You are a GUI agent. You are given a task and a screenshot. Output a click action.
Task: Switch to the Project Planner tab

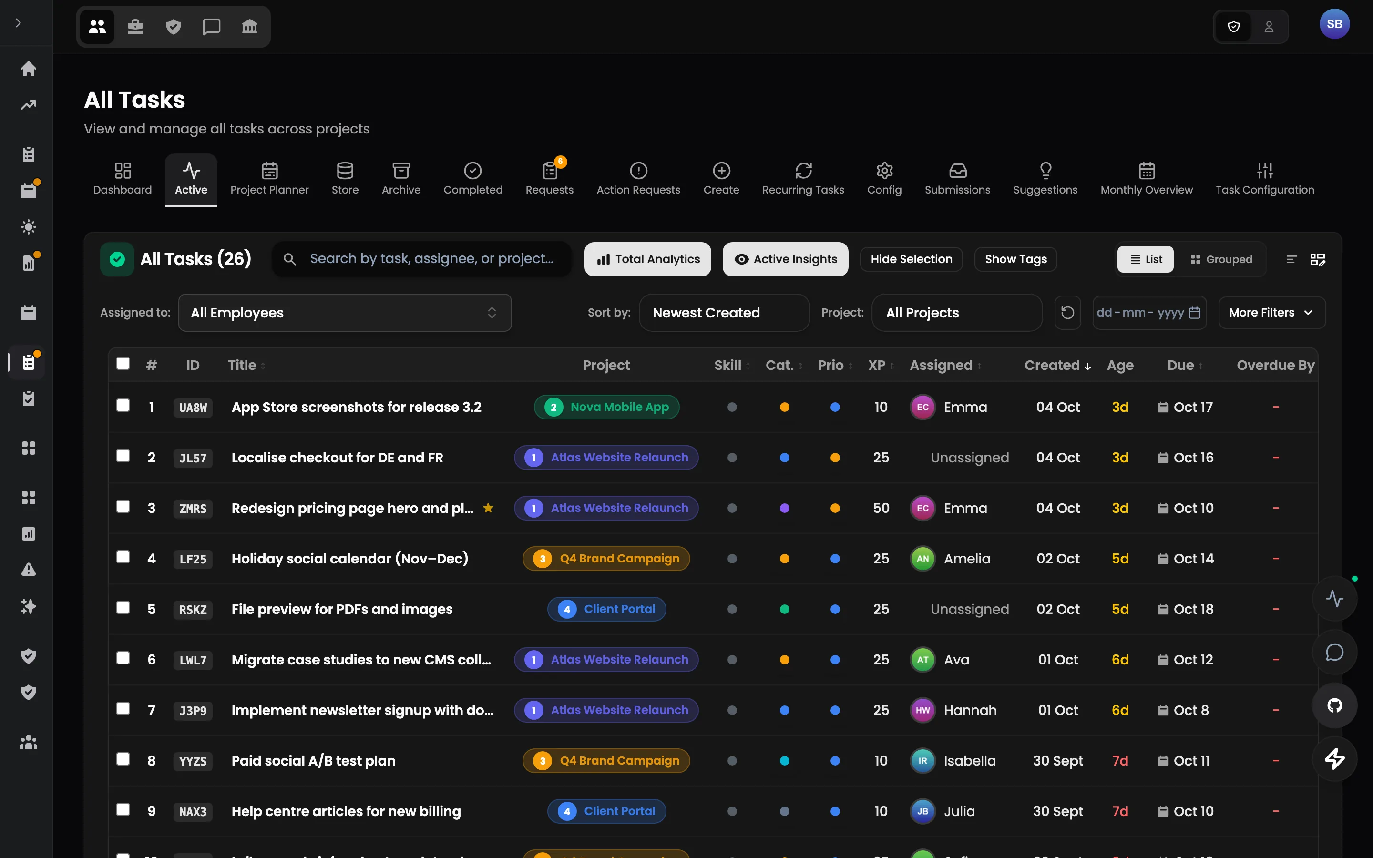point(269,179)
